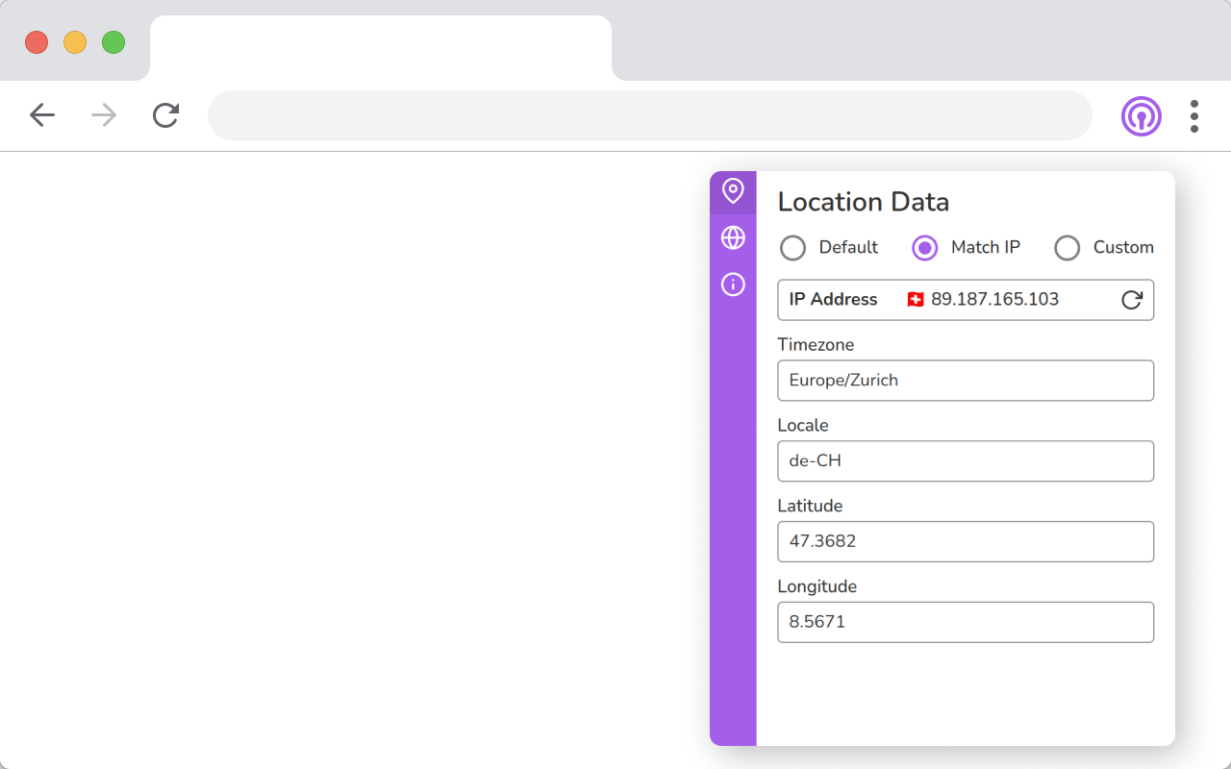The height and width of the screenshot is (769, 1231).
Task: Click the Timezone field showing Europe/Zurich
Action: (x=965, y=381)
